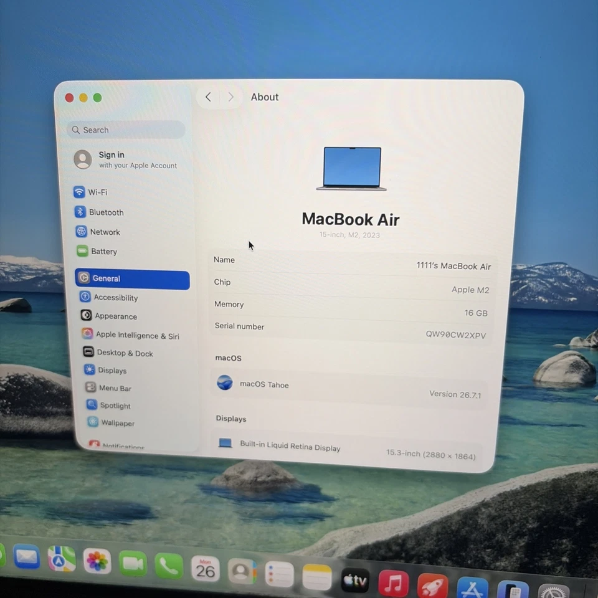This screenshot has height=598, width=598.
Task: Click the Apple M2 chip value
Action: pyautogui.click(x=470, y=290)
